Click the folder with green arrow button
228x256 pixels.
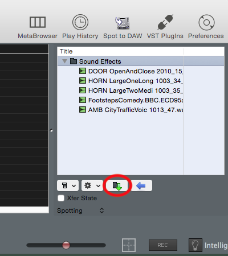tap(117, 185)
